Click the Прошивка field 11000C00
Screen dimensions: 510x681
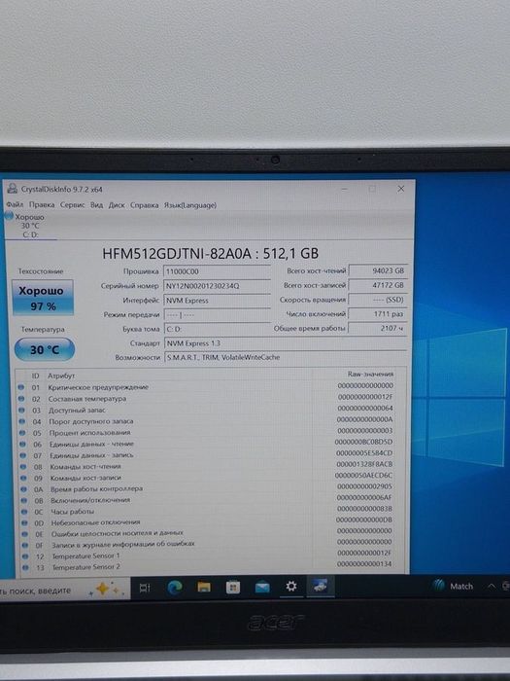217,271
